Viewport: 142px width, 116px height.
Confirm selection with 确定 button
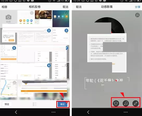[63, 104]
